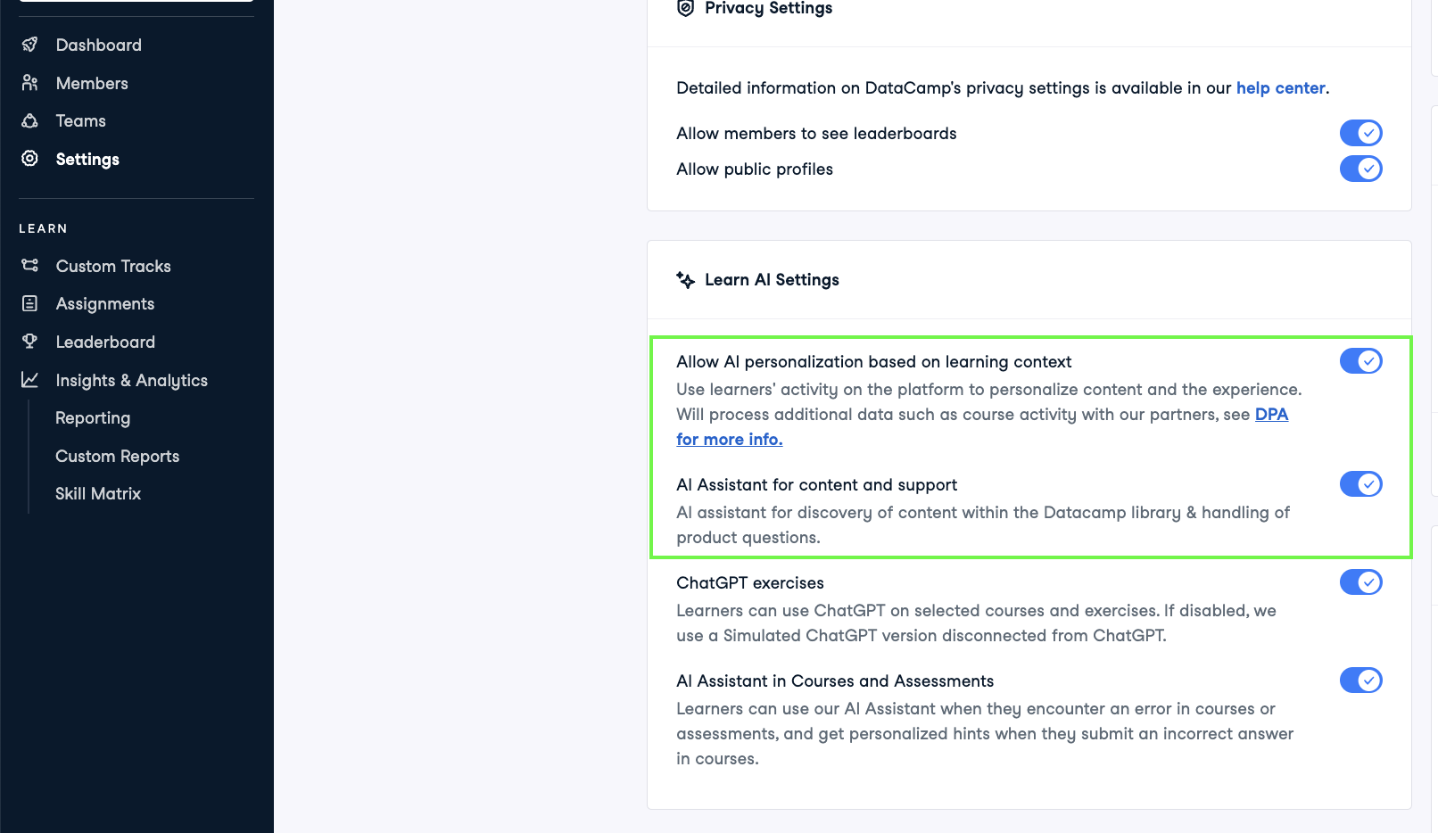Open Skill Matrix page
Viewport: 1438px width, 833px height.
click(x=98, y=493)
